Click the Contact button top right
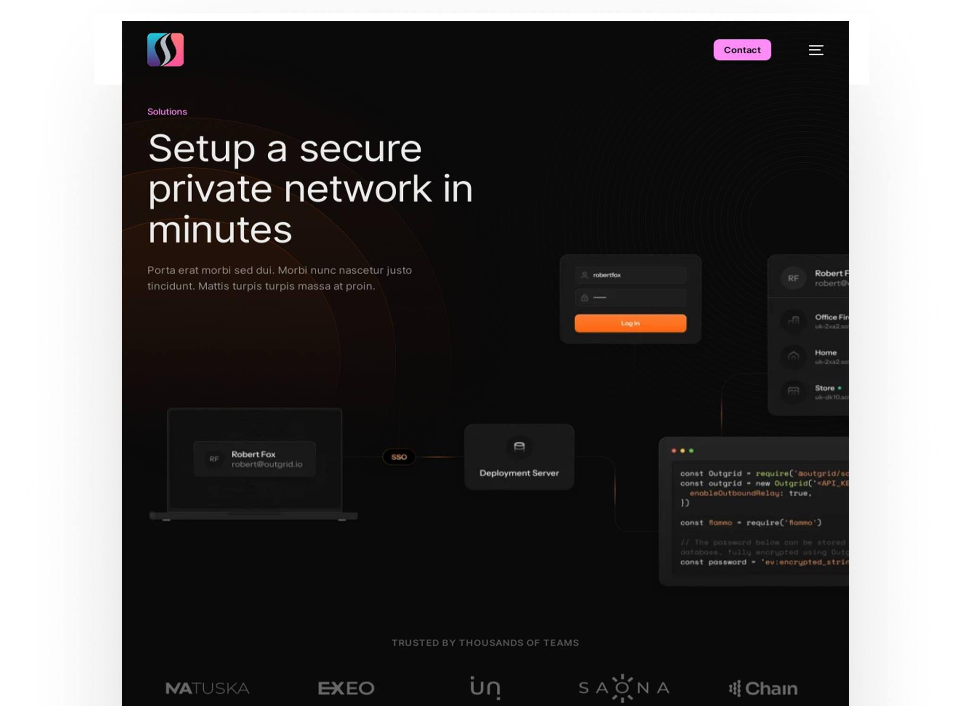Viewport: 967px width, 706px height. 743,50
